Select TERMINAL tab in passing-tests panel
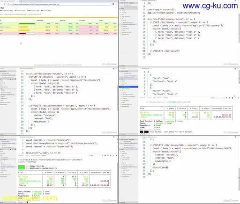240x204 pixels. (44, 155)
